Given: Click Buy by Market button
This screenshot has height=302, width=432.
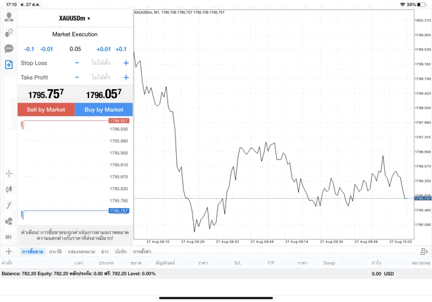Looking at the screenshot, I should pyautogui.click(x=104, y=109).
